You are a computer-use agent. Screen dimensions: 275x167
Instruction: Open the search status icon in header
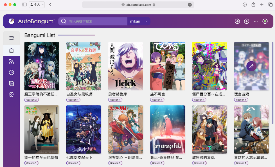click(237, 21)
